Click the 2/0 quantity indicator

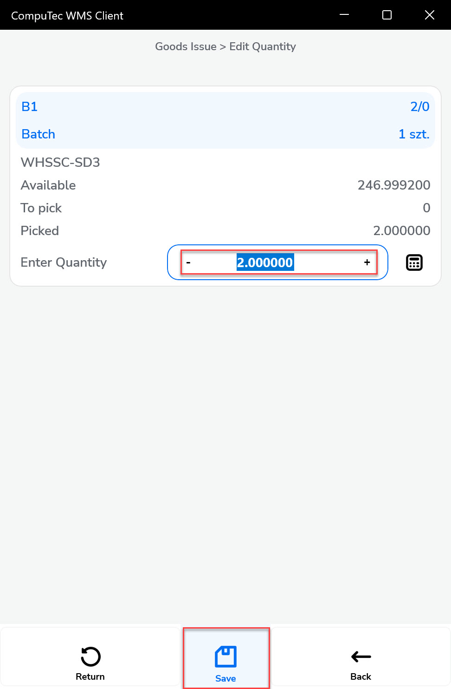point(419,107)
